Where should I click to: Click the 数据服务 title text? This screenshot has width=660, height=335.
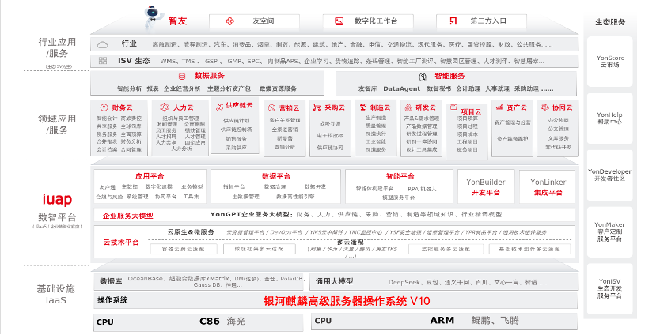tap(209, 76)
